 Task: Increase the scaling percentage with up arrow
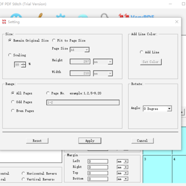tap(23, 64)
